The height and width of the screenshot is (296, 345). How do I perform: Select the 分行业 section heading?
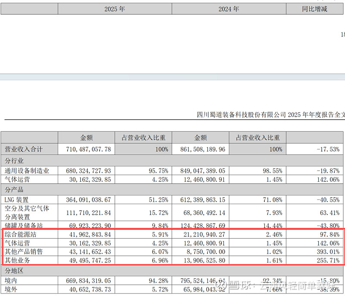(x=14, y=161)
